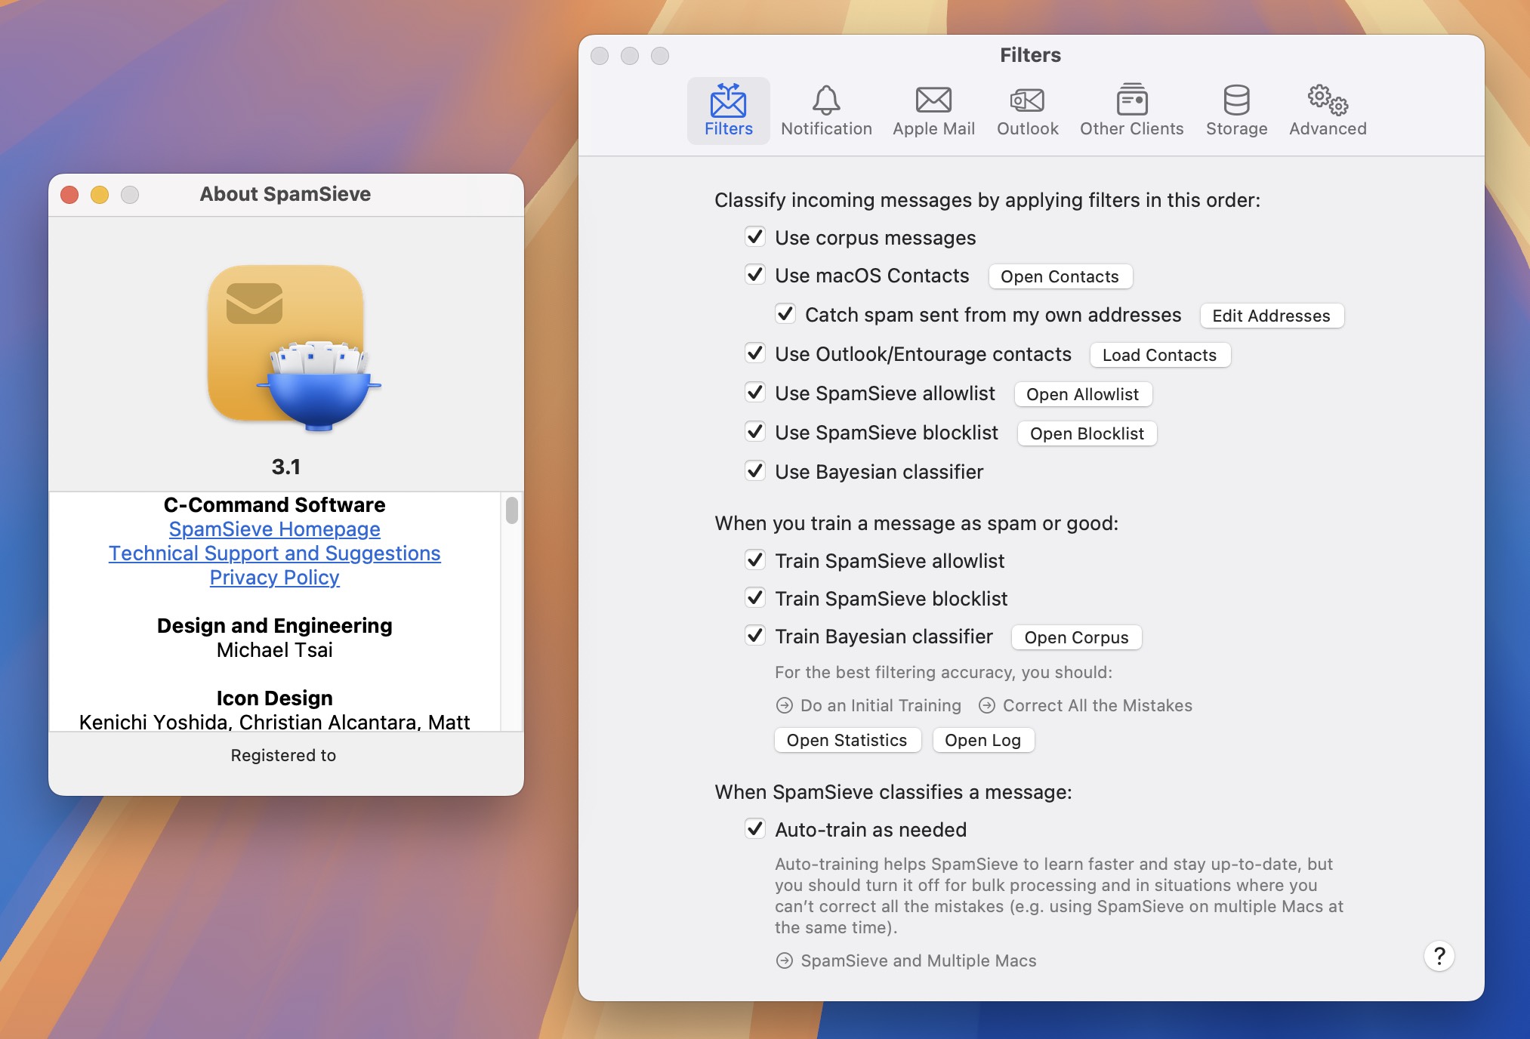Click the Open Contacts button

pos(1060,276)
